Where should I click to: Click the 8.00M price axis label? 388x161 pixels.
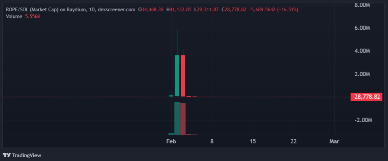point(362,5)
